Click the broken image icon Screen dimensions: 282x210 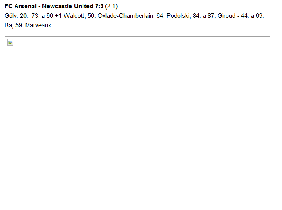(x=10, y=42)
